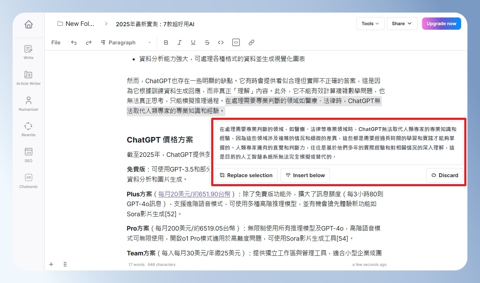Insert a code block
Viewport: 480px width, 283px height.
point(236,43)
